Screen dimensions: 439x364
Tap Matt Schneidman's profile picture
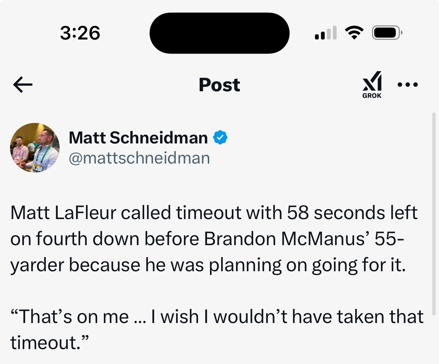[x=35, y=148]
